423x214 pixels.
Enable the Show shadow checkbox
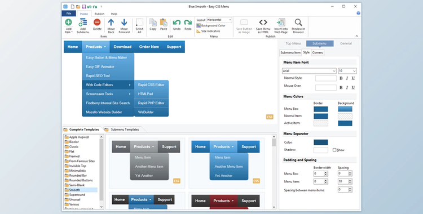point(334,150)
